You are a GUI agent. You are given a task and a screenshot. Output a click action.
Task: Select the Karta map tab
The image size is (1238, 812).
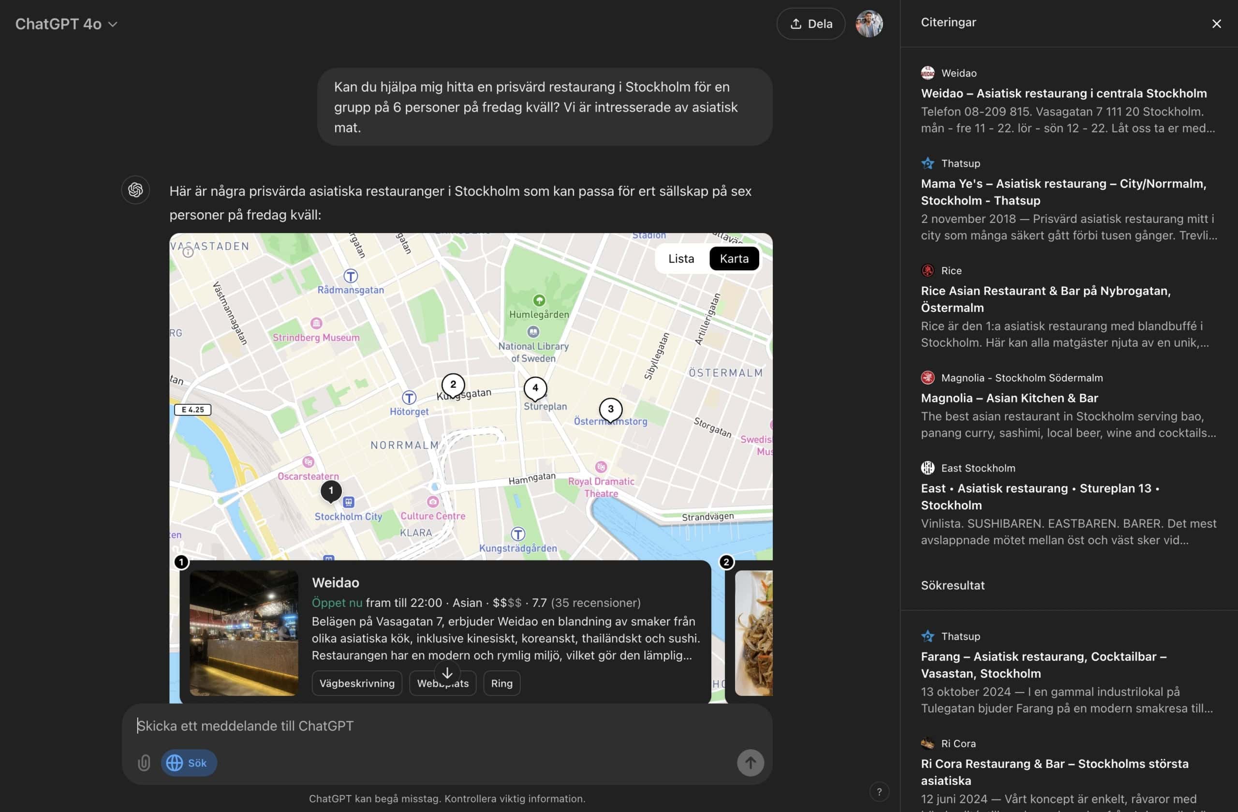pos(734,259)
